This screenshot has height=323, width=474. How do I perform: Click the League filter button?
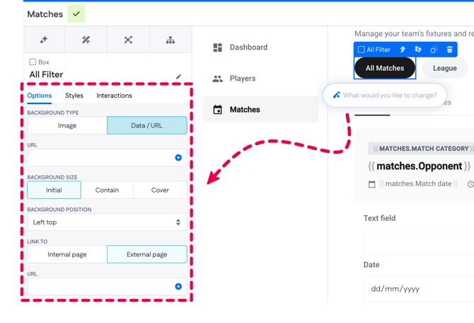[444, 68]
